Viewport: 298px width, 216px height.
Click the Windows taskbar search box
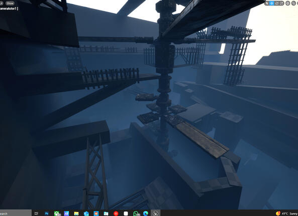[16, 213]
